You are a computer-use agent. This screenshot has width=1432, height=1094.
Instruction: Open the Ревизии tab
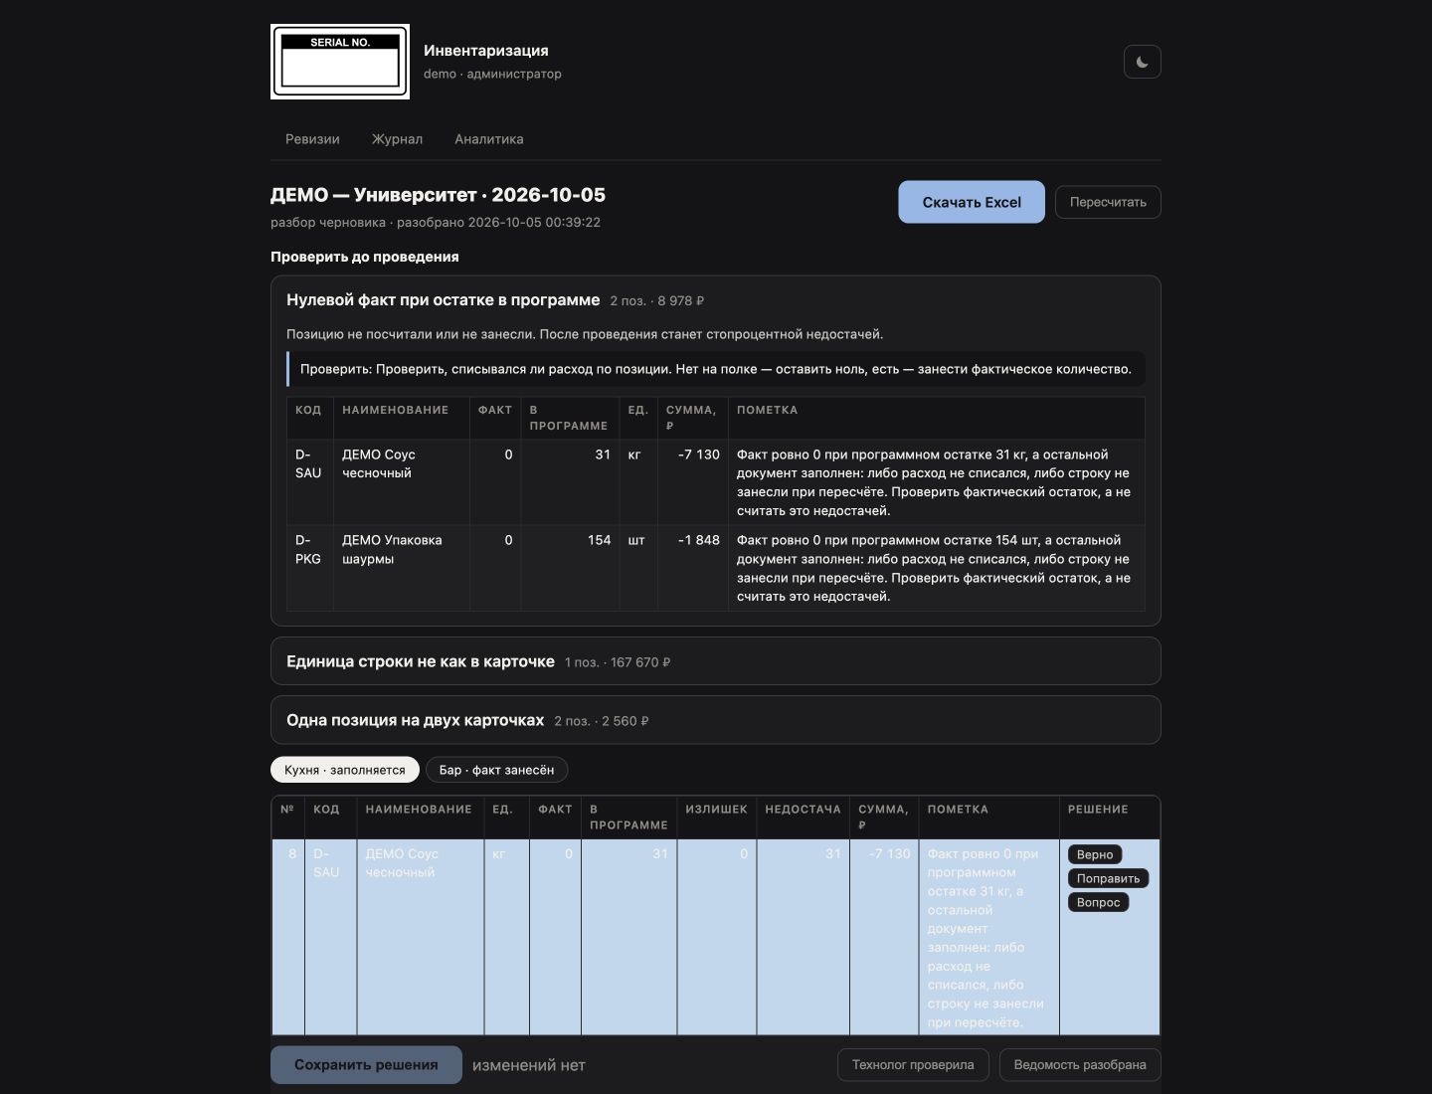(312, 139)
